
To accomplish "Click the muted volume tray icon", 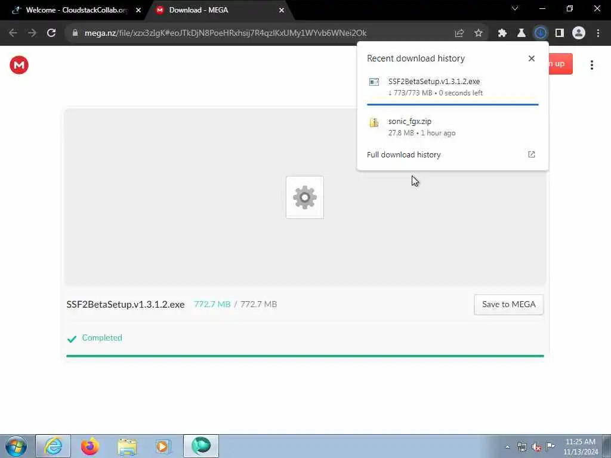I will 536,447.
